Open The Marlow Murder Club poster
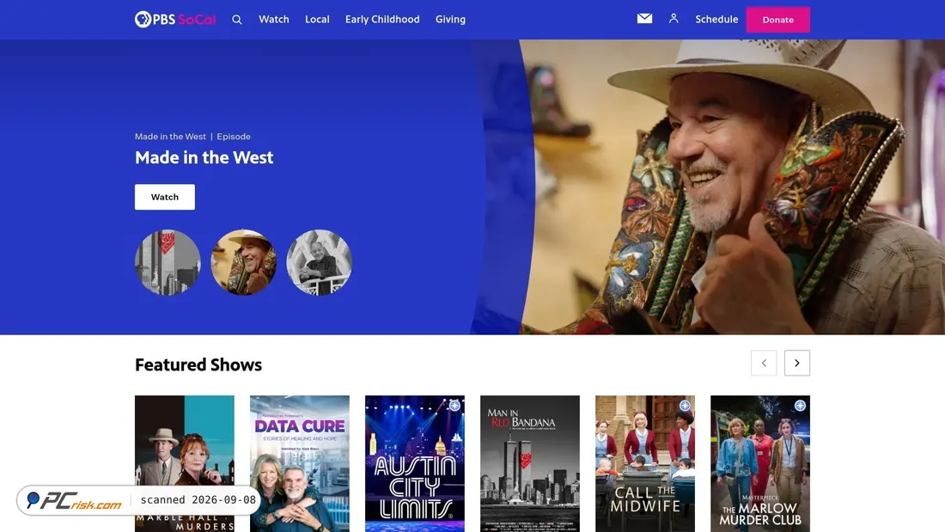This screenshot has width=945, height=532. click(760, 463)
